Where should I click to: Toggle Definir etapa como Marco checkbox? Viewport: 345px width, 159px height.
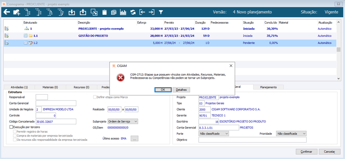click(95, 97)
